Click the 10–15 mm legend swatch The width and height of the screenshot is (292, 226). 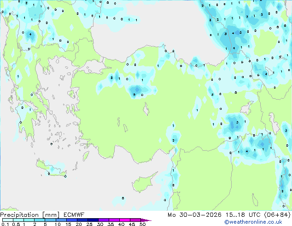click(x=61, y=220)
